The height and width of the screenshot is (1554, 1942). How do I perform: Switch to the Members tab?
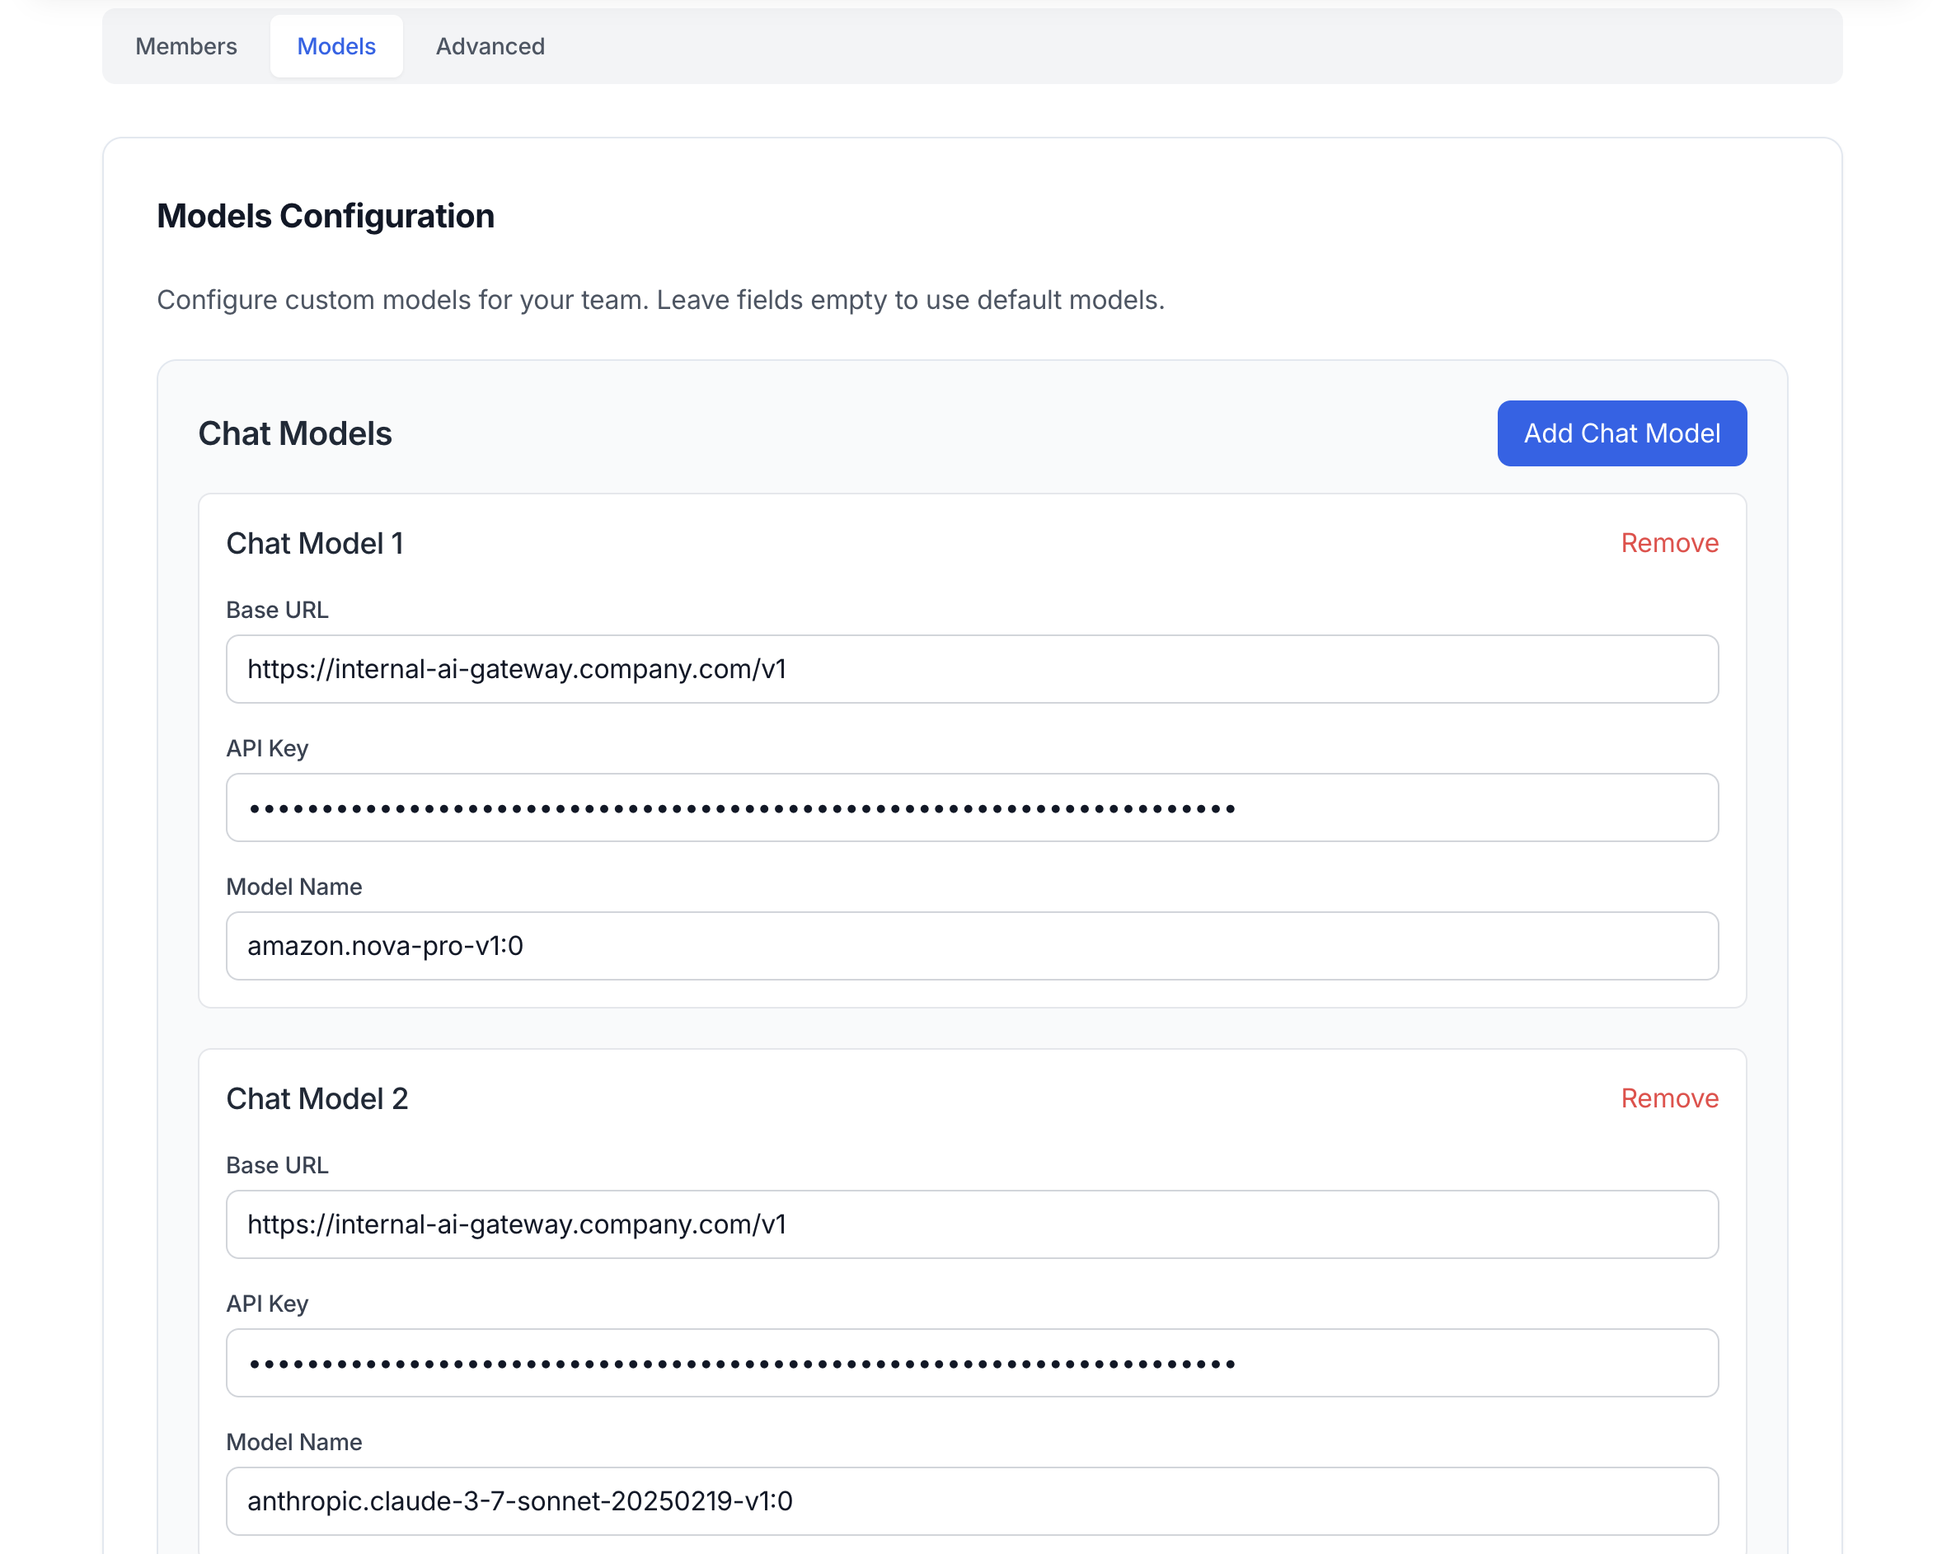(185, 46)
